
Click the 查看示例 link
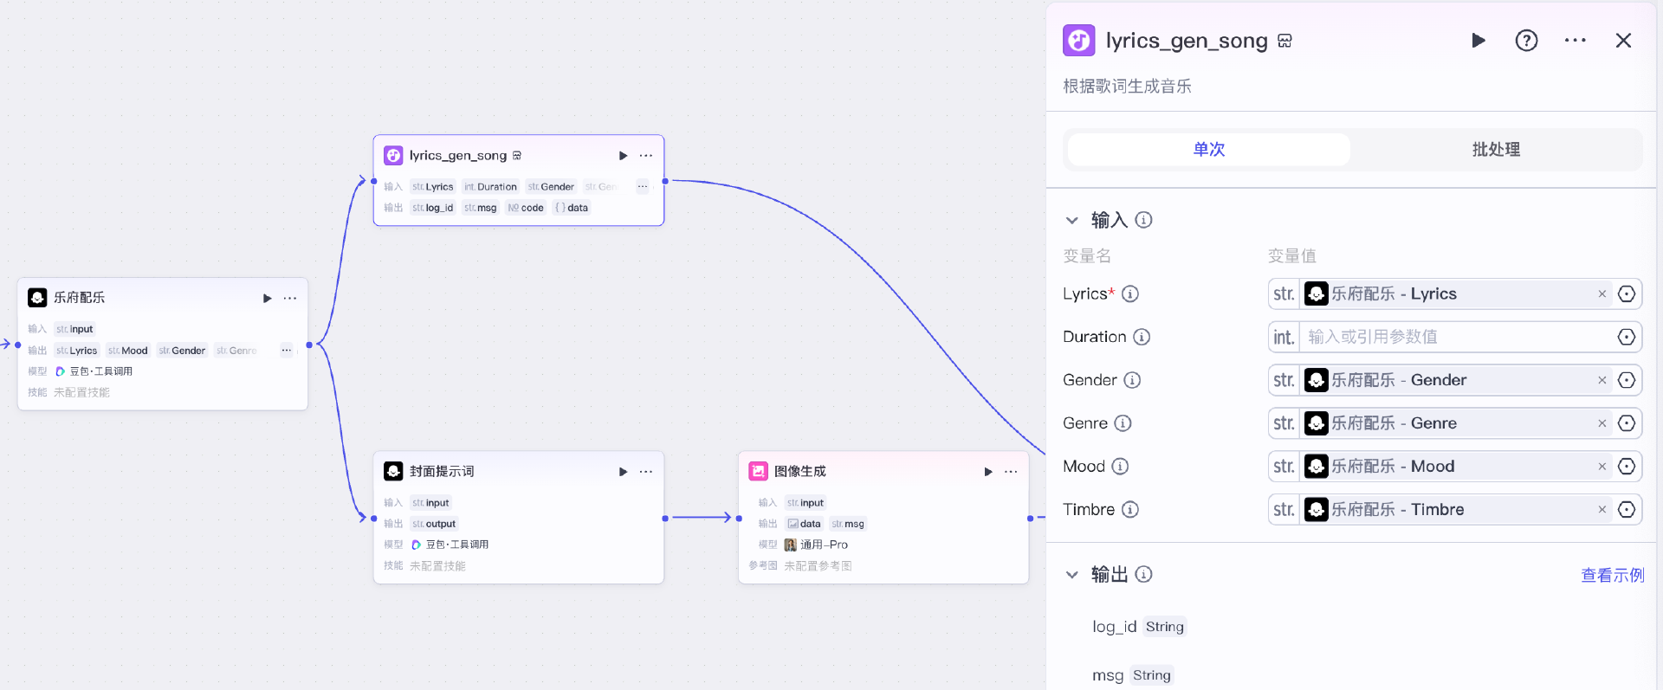pos(1612,575)
